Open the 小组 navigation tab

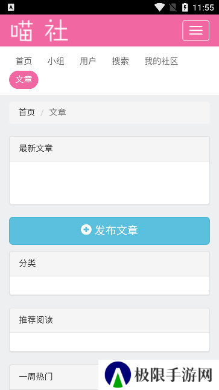point(56,61)
